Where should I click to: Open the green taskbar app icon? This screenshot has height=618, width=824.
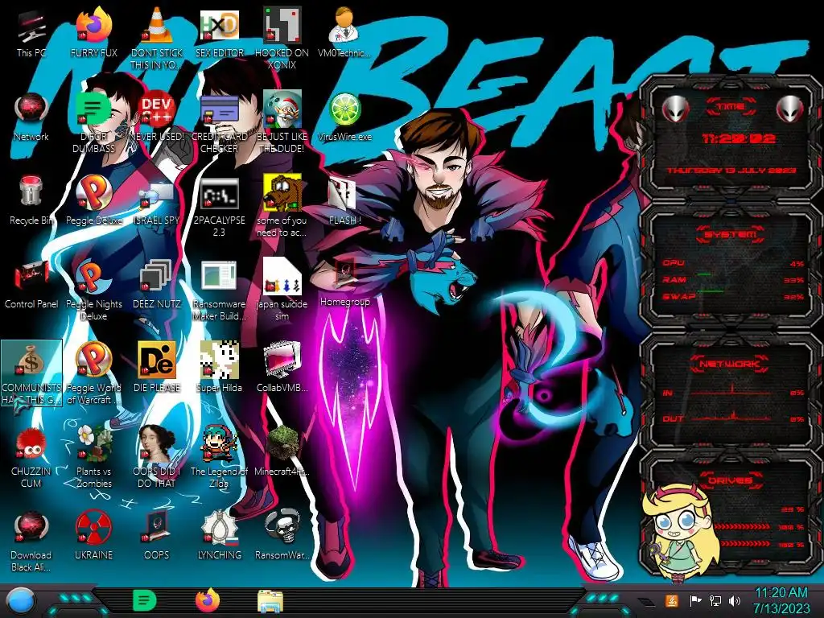tap(144, 600)
